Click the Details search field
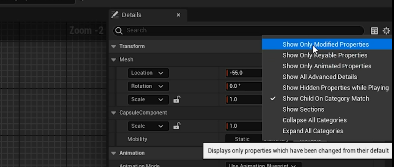394x167 pixels. (x=238, y=30)
